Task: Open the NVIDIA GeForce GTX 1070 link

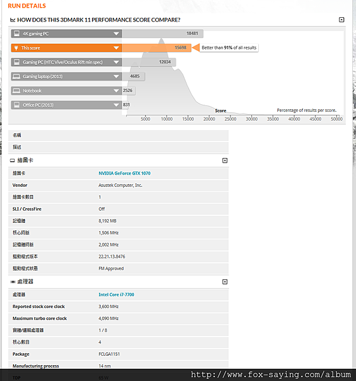Action: 124,173
